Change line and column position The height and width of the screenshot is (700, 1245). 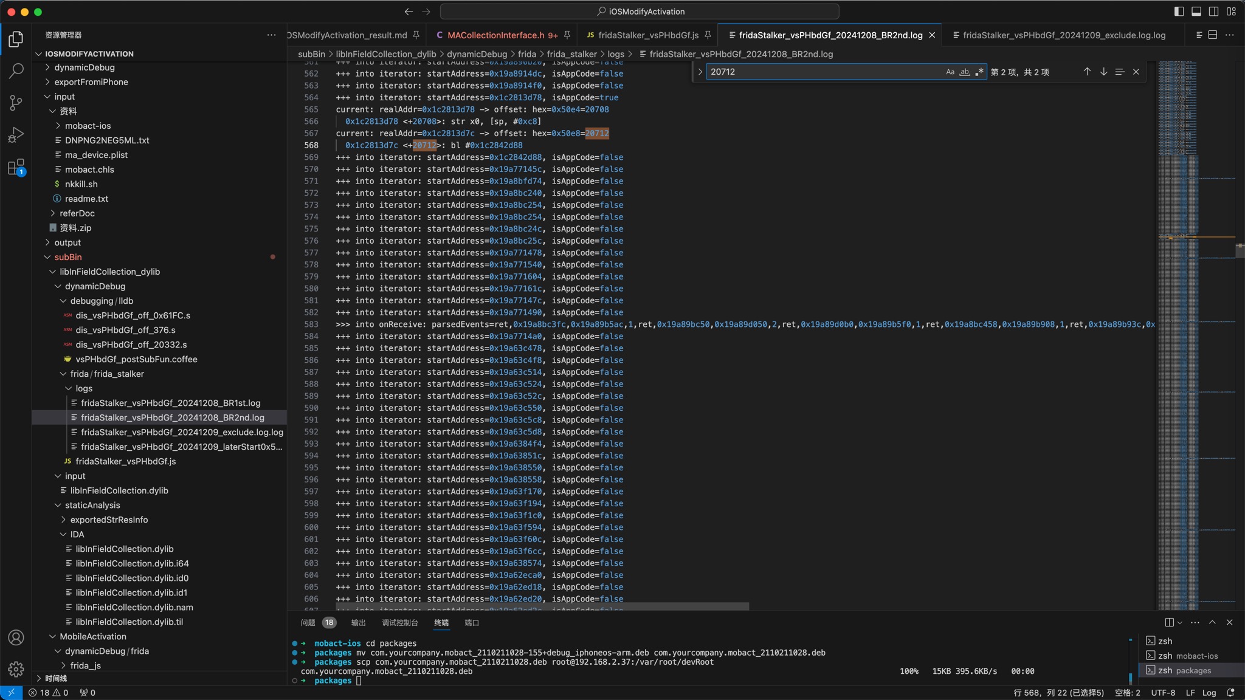[x=1058, y=693]
